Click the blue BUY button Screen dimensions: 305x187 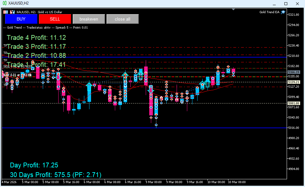click(x=21, y=19)
